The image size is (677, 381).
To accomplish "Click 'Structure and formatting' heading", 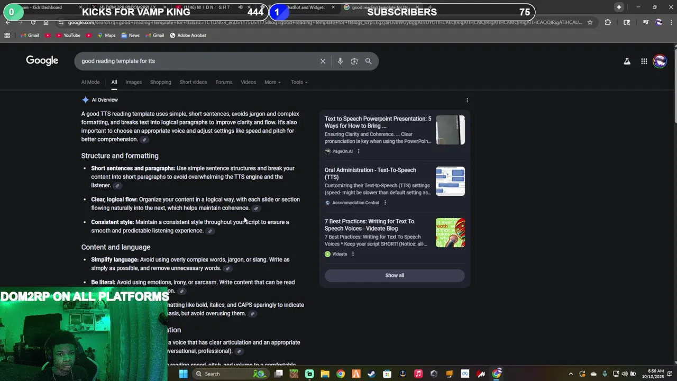I will tap(120, 156).
